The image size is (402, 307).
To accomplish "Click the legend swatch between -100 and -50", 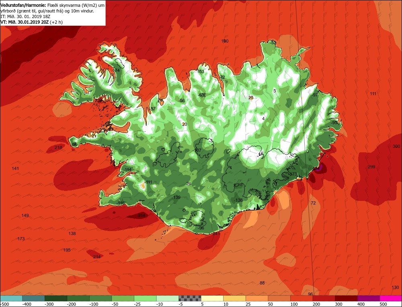I will (101, 298).
